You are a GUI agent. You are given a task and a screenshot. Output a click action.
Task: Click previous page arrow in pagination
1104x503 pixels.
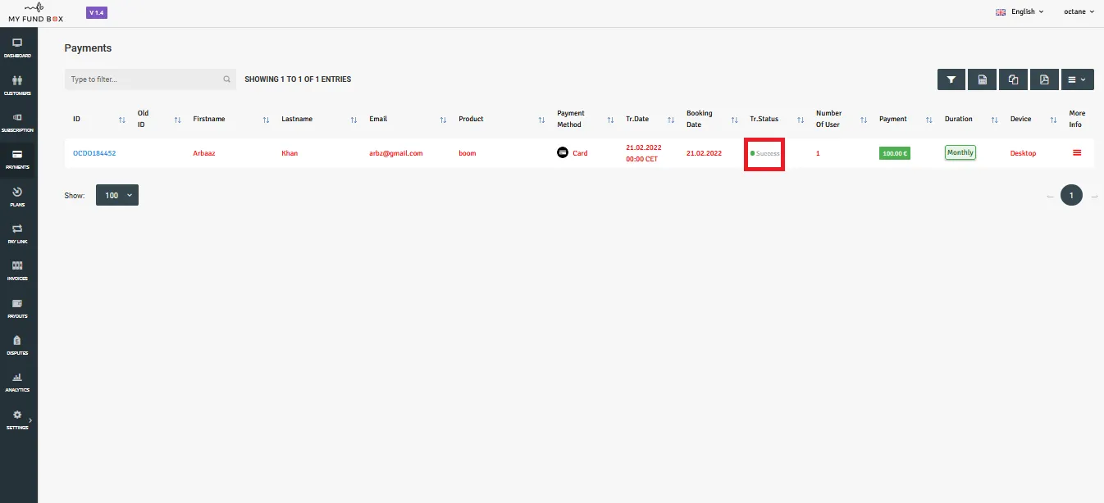pyautogui.click(x=1050, y=196)
